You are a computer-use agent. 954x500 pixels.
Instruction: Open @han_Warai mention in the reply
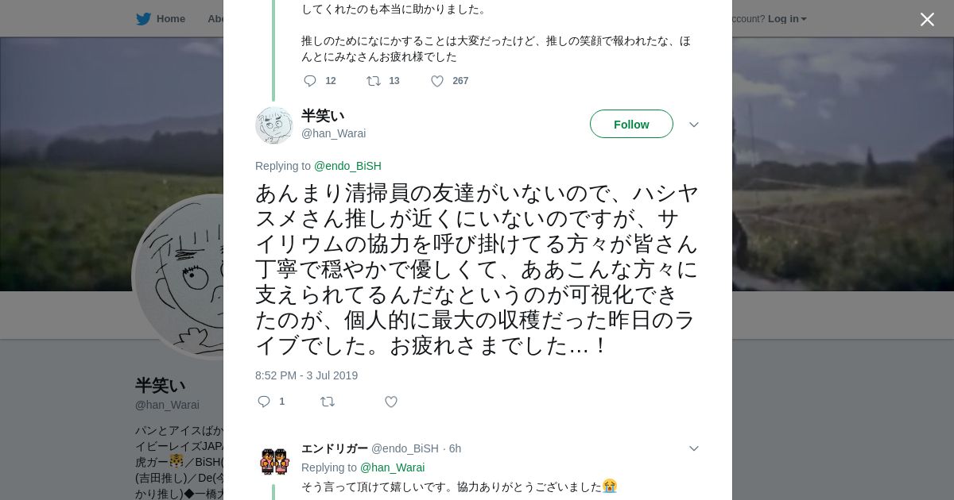pyautogui.click(x=392, y=467)
